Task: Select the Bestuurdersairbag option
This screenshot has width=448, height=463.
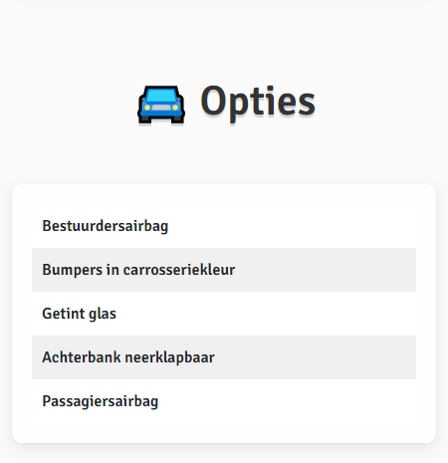Action: click(224, 226)
